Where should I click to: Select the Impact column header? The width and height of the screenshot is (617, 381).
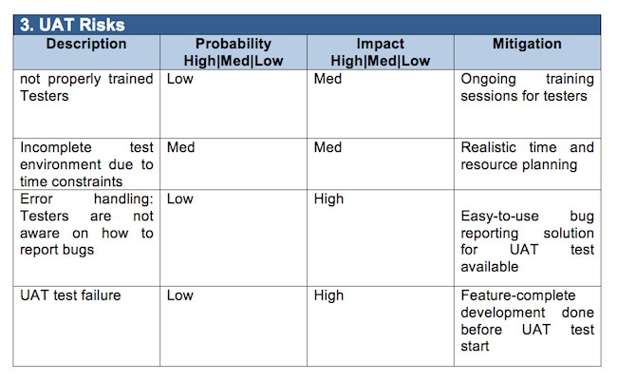(381, 52)
